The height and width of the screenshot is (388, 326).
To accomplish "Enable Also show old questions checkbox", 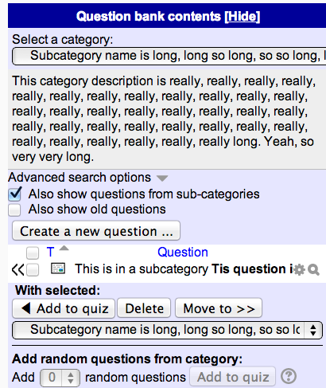I will [14, 210].
